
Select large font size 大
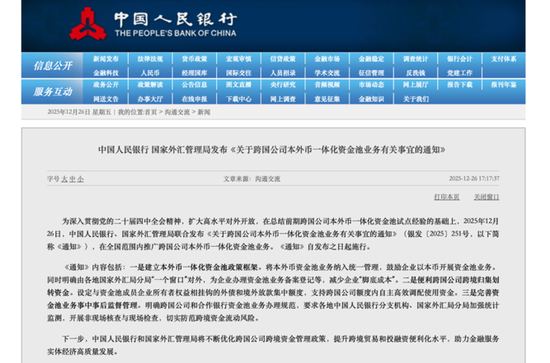pos(63,179)
